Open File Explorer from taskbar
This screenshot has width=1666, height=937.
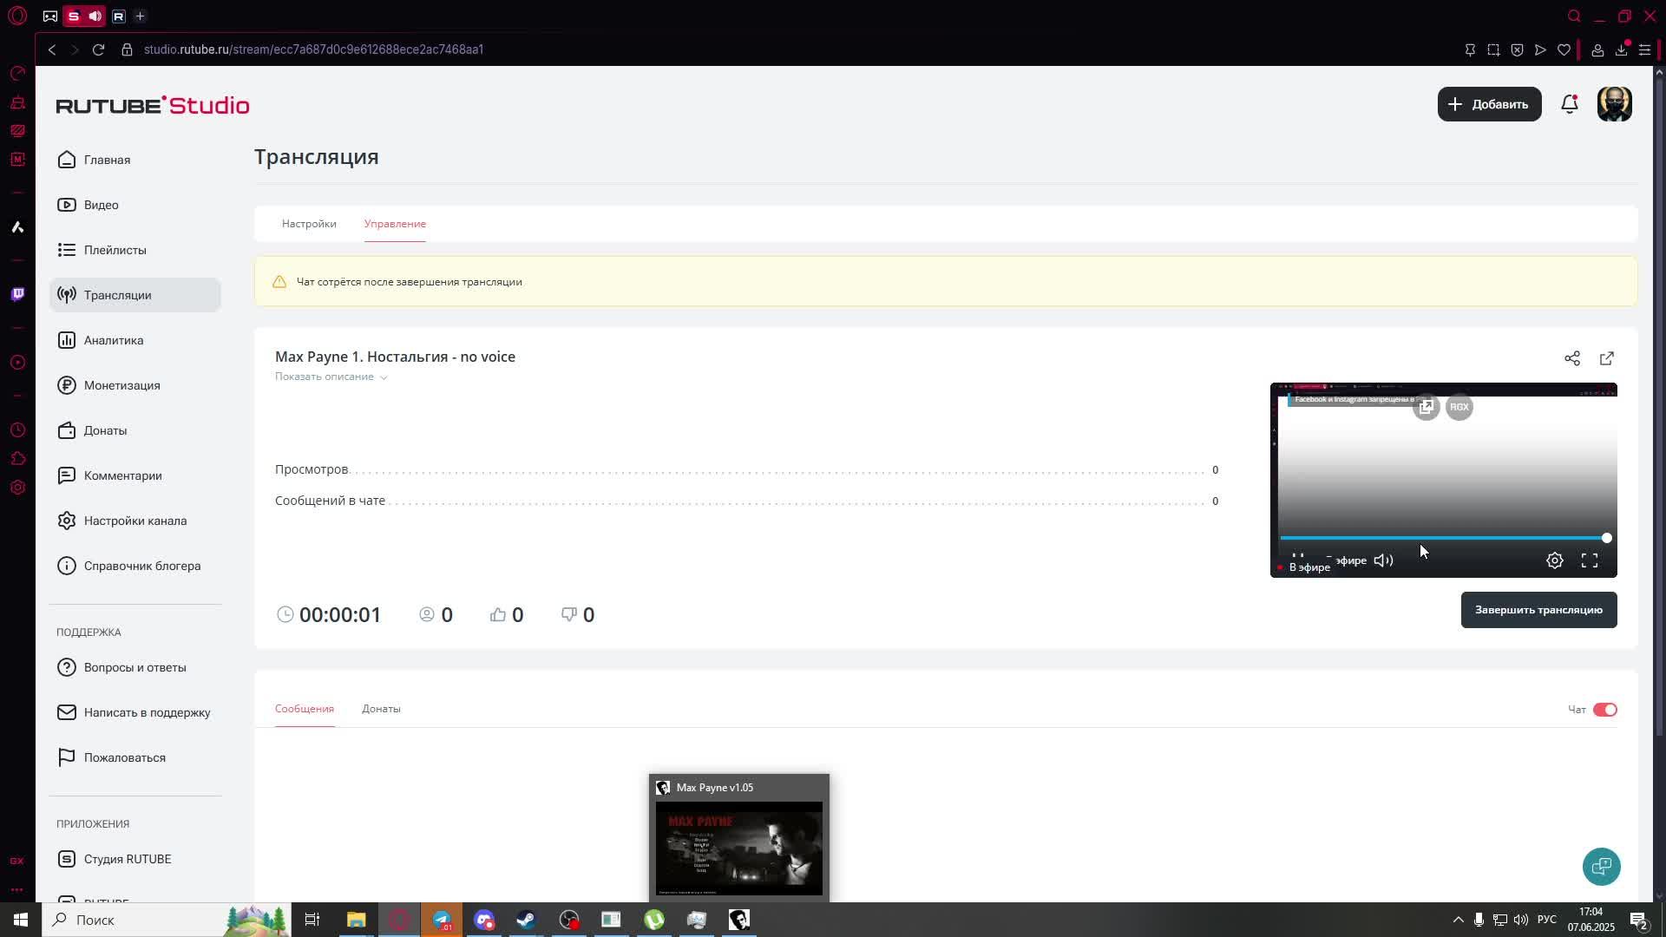click(x=356, y=920)
